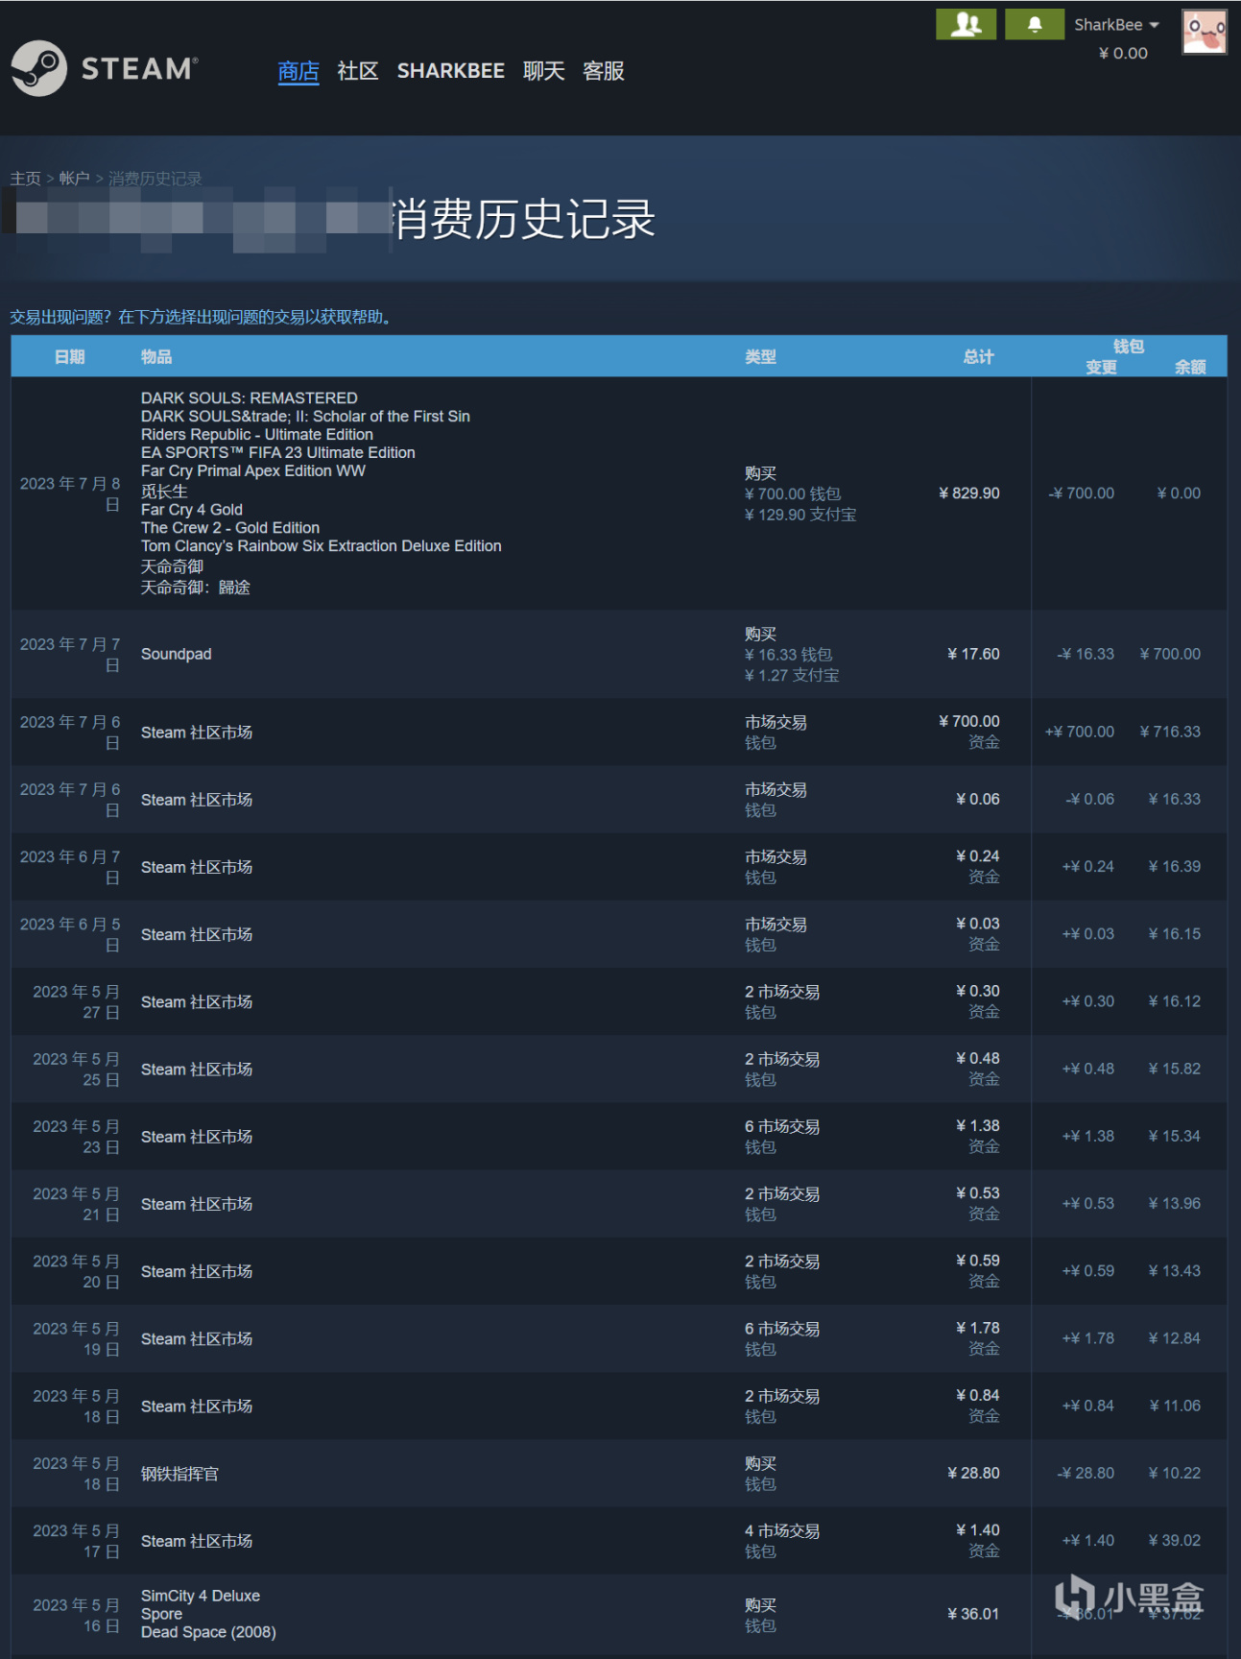Click the 日期 column header
The image size is (1241, 1659).
[69, 357]
